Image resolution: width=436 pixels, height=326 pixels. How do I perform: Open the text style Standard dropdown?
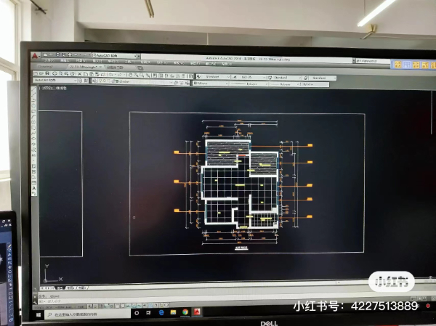tap(216, 77)
